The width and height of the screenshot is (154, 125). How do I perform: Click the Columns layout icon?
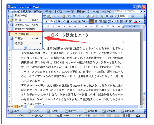107,16
